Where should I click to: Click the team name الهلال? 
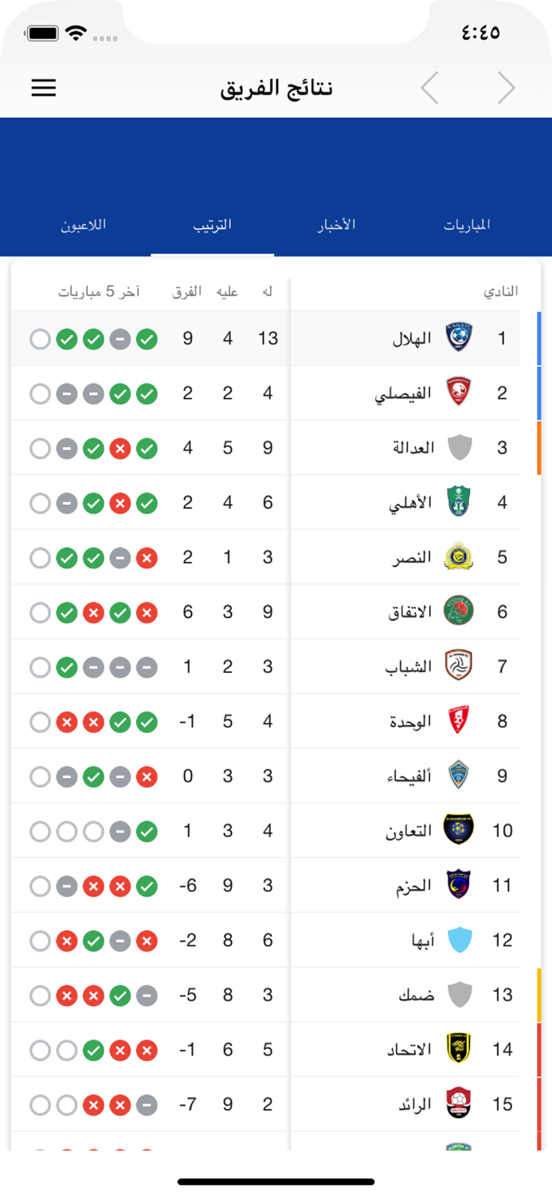413,338
